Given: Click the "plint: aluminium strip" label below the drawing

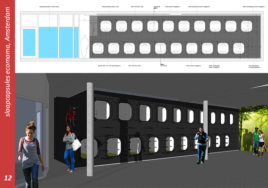Looking at the screenshot, I should (x=134, y=66).
